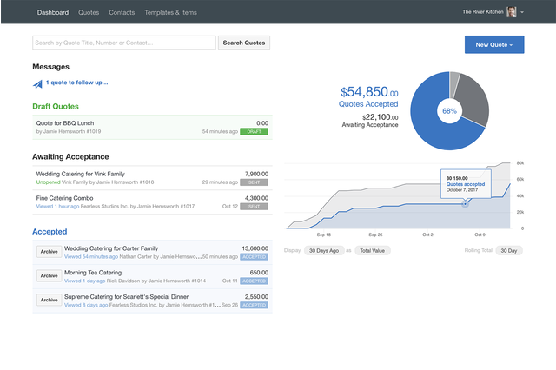The height and width of the screenshot is (370, 556).
Task: Archive the Wedding Catering for Carter Family quote
Action: 49,252
